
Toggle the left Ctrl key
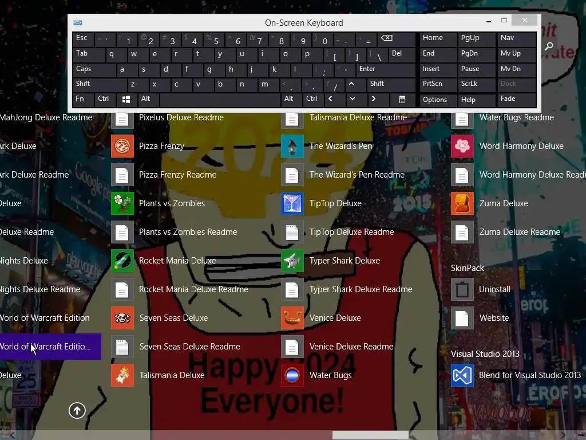coord(105,99)
